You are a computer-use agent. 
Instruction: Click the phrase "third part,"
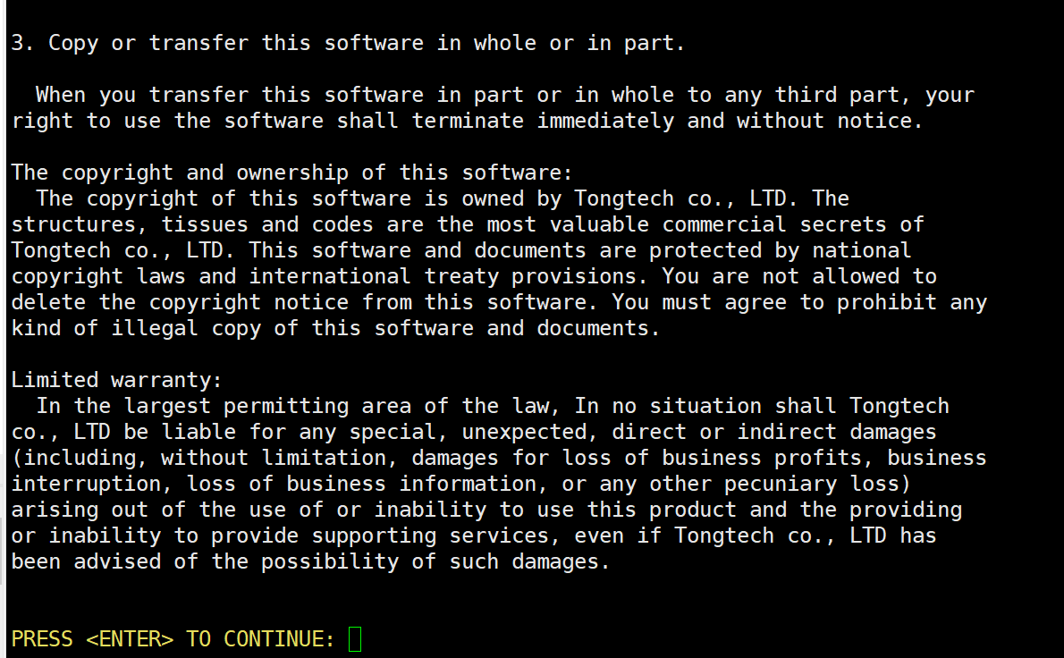coord(843,95)
